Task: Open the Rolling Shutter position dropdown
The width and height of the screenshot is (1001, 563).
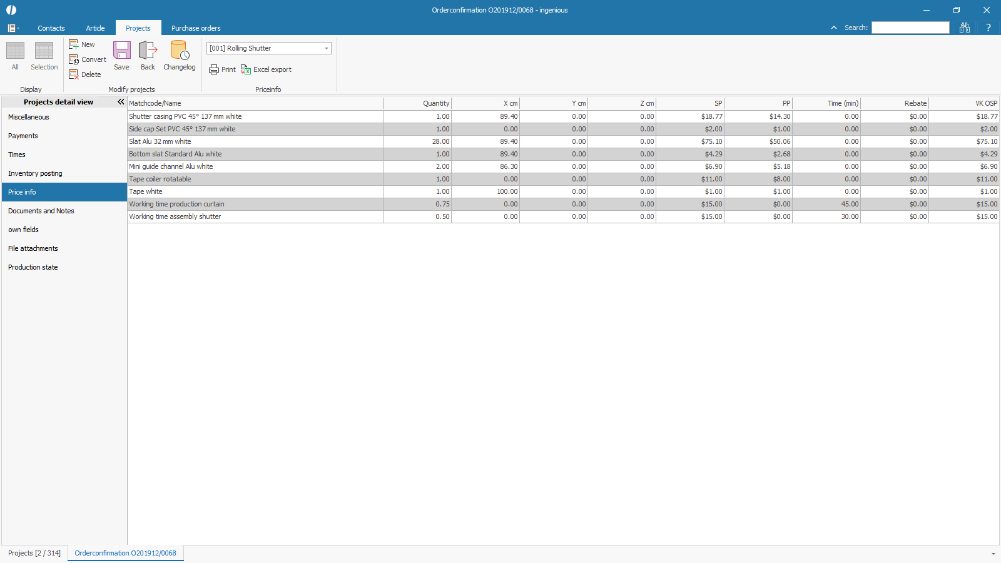Action: click(x=326, y=48)
